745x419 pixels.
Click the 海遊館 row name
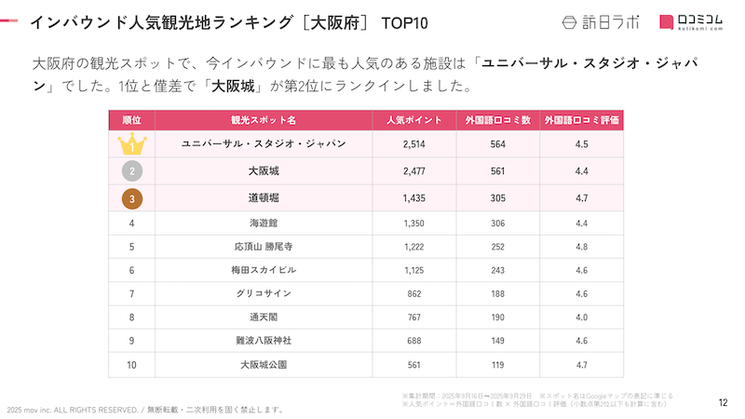coord(264,223)
